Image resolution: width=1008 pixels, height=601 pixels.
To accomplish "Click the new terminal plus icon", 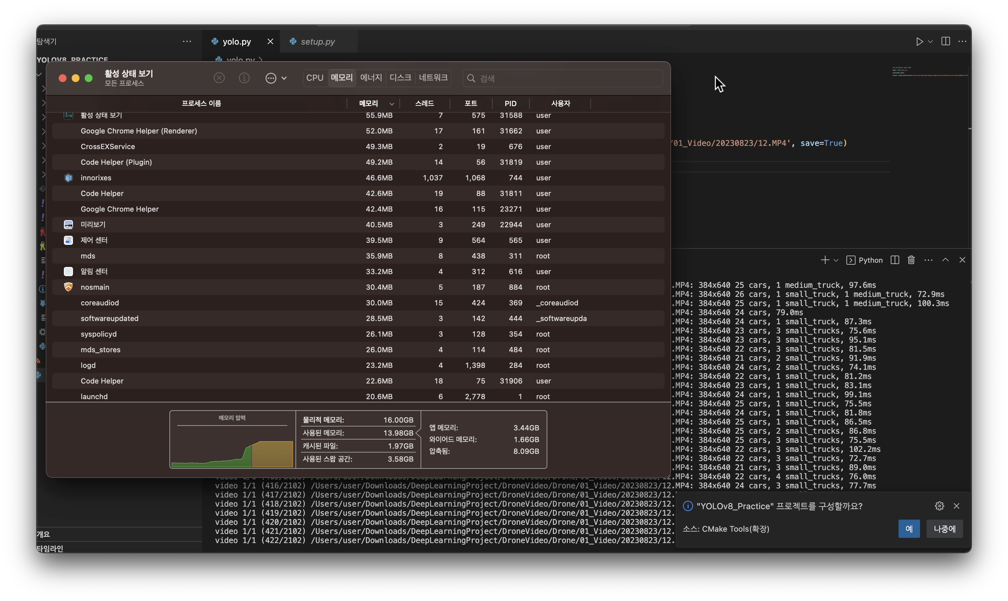I will click(x=825, y=260).
